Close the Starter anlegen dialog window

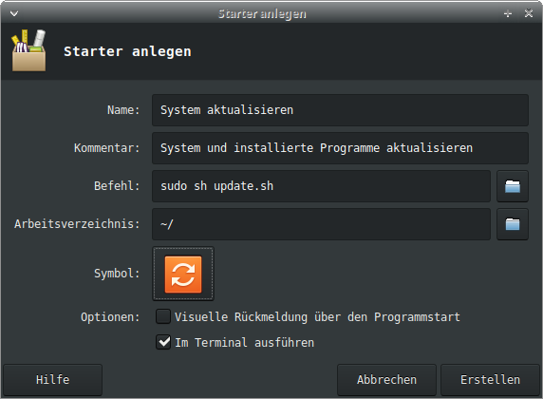tap(529, 13)
